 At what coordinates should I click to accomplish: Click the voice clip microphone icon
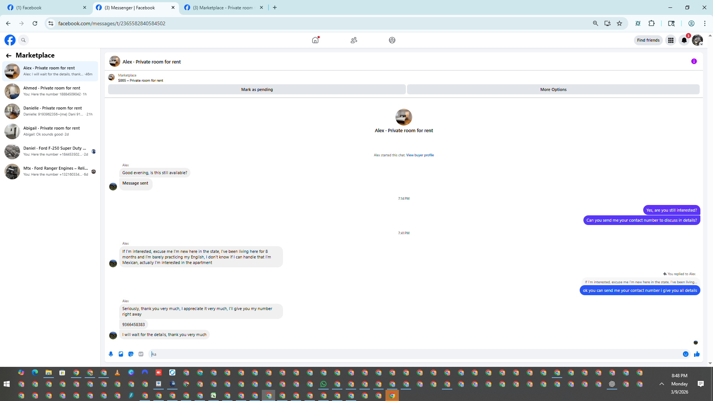point(111,354)
